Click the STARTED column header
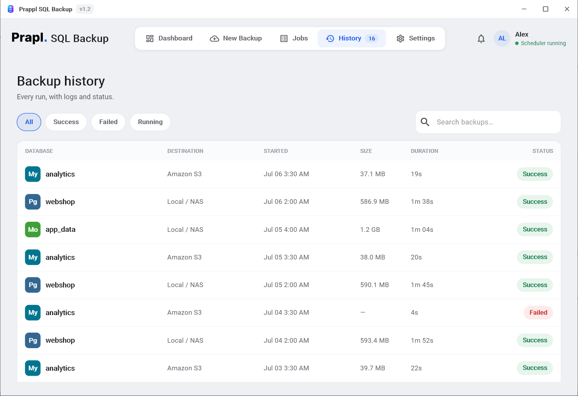The height and width of the screenshot is (396, 578). point(276,151)
